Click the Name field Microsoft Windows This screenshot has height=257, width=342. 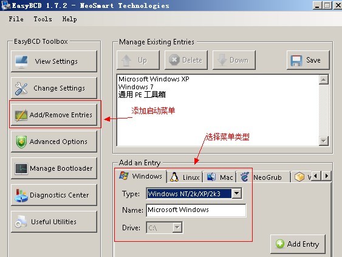click(x=196, y=210)
